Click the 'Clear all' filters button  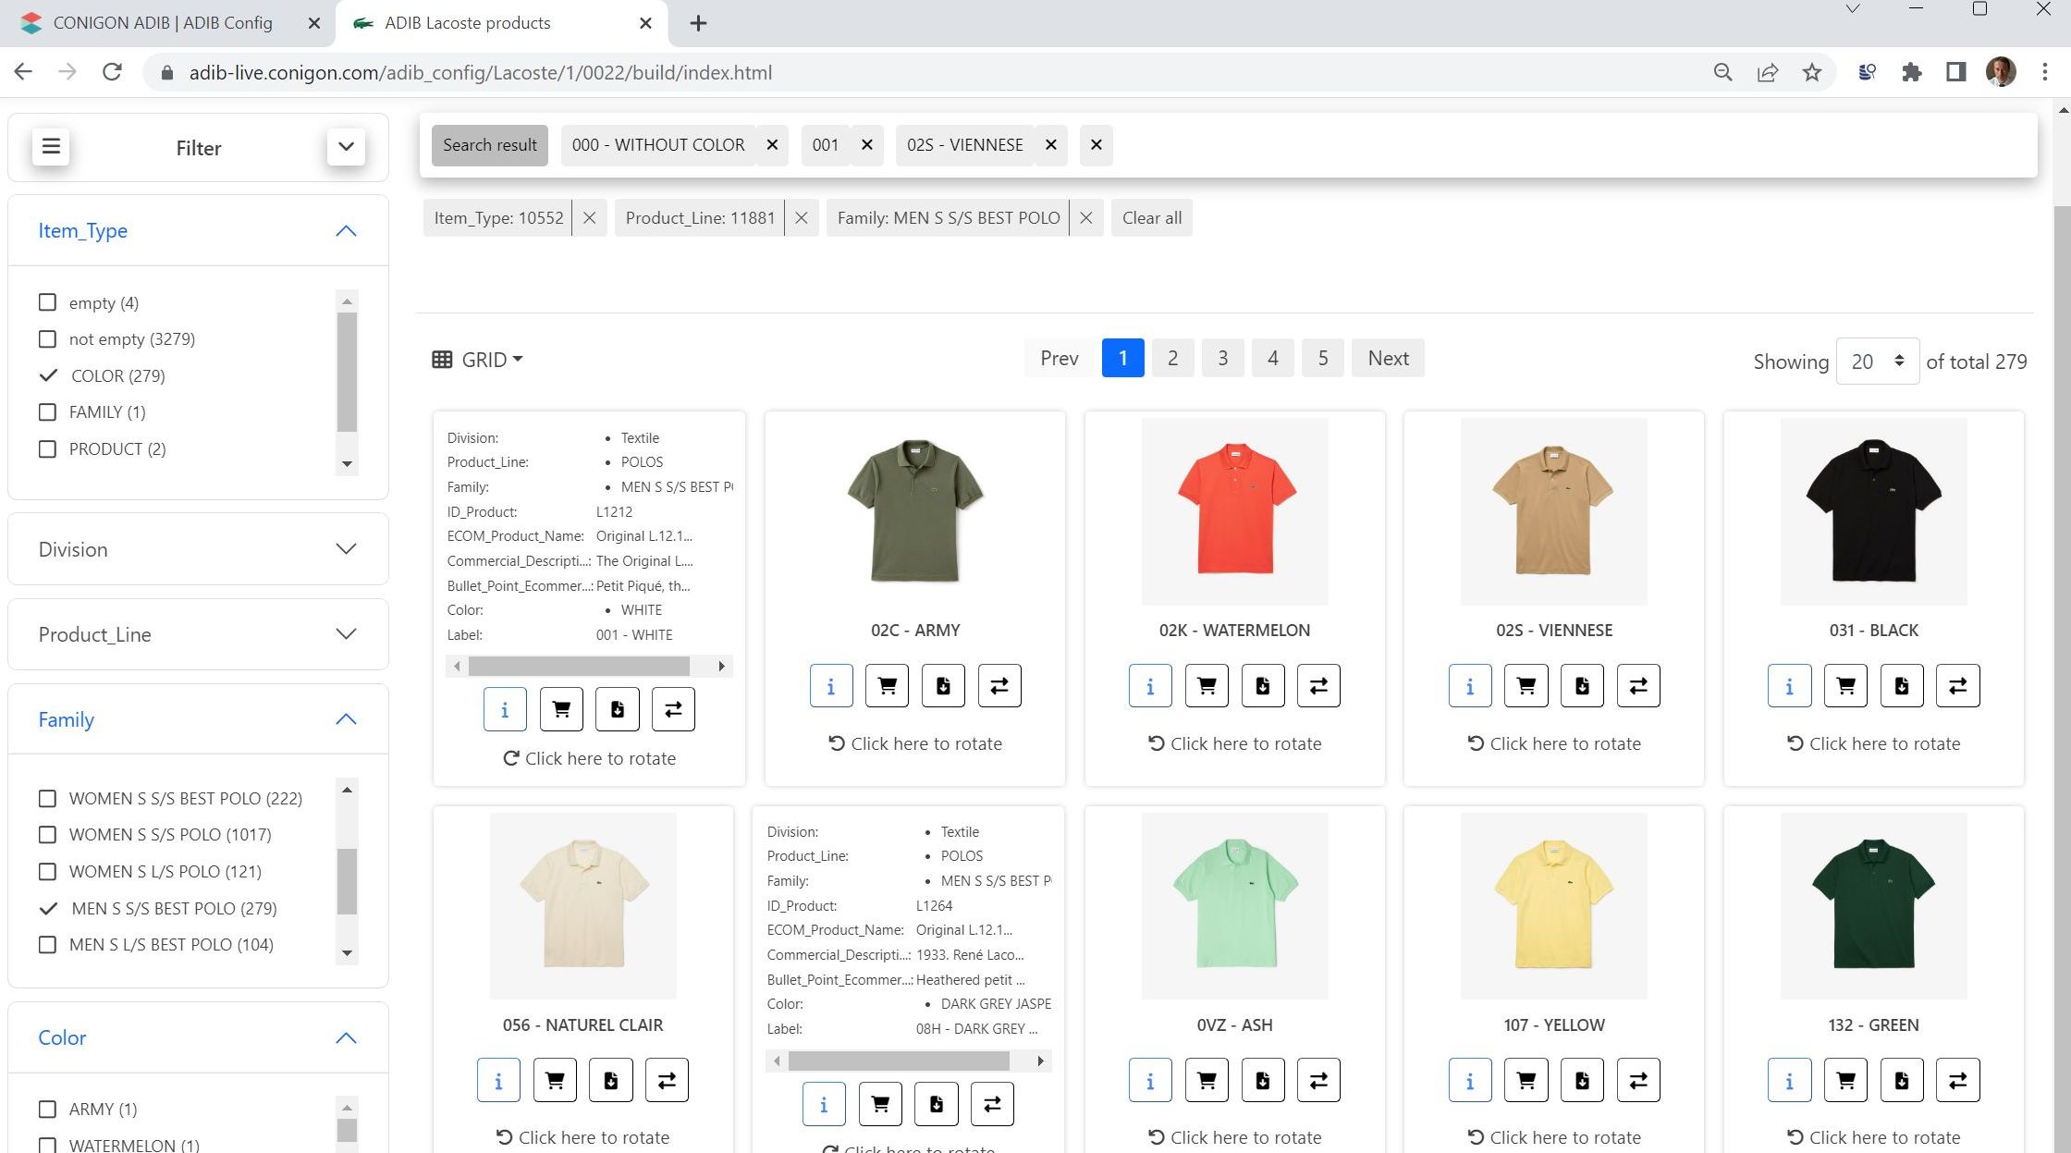coord(1152,218)
